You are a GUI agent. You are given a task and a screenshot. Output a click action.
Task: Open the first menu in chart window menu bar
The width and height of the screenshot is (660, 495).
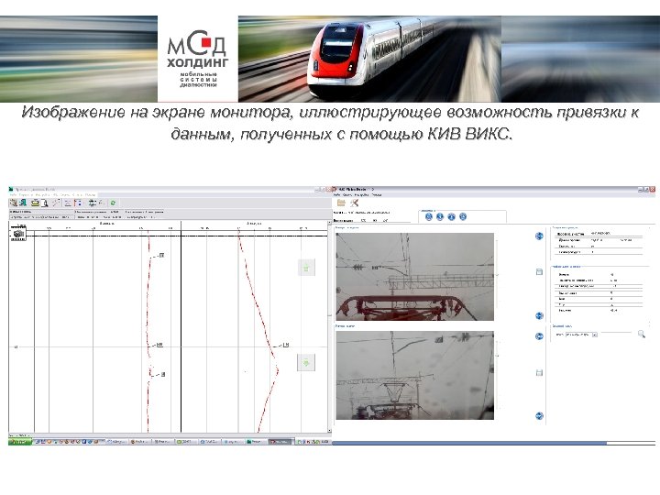[x=13, y=195]
